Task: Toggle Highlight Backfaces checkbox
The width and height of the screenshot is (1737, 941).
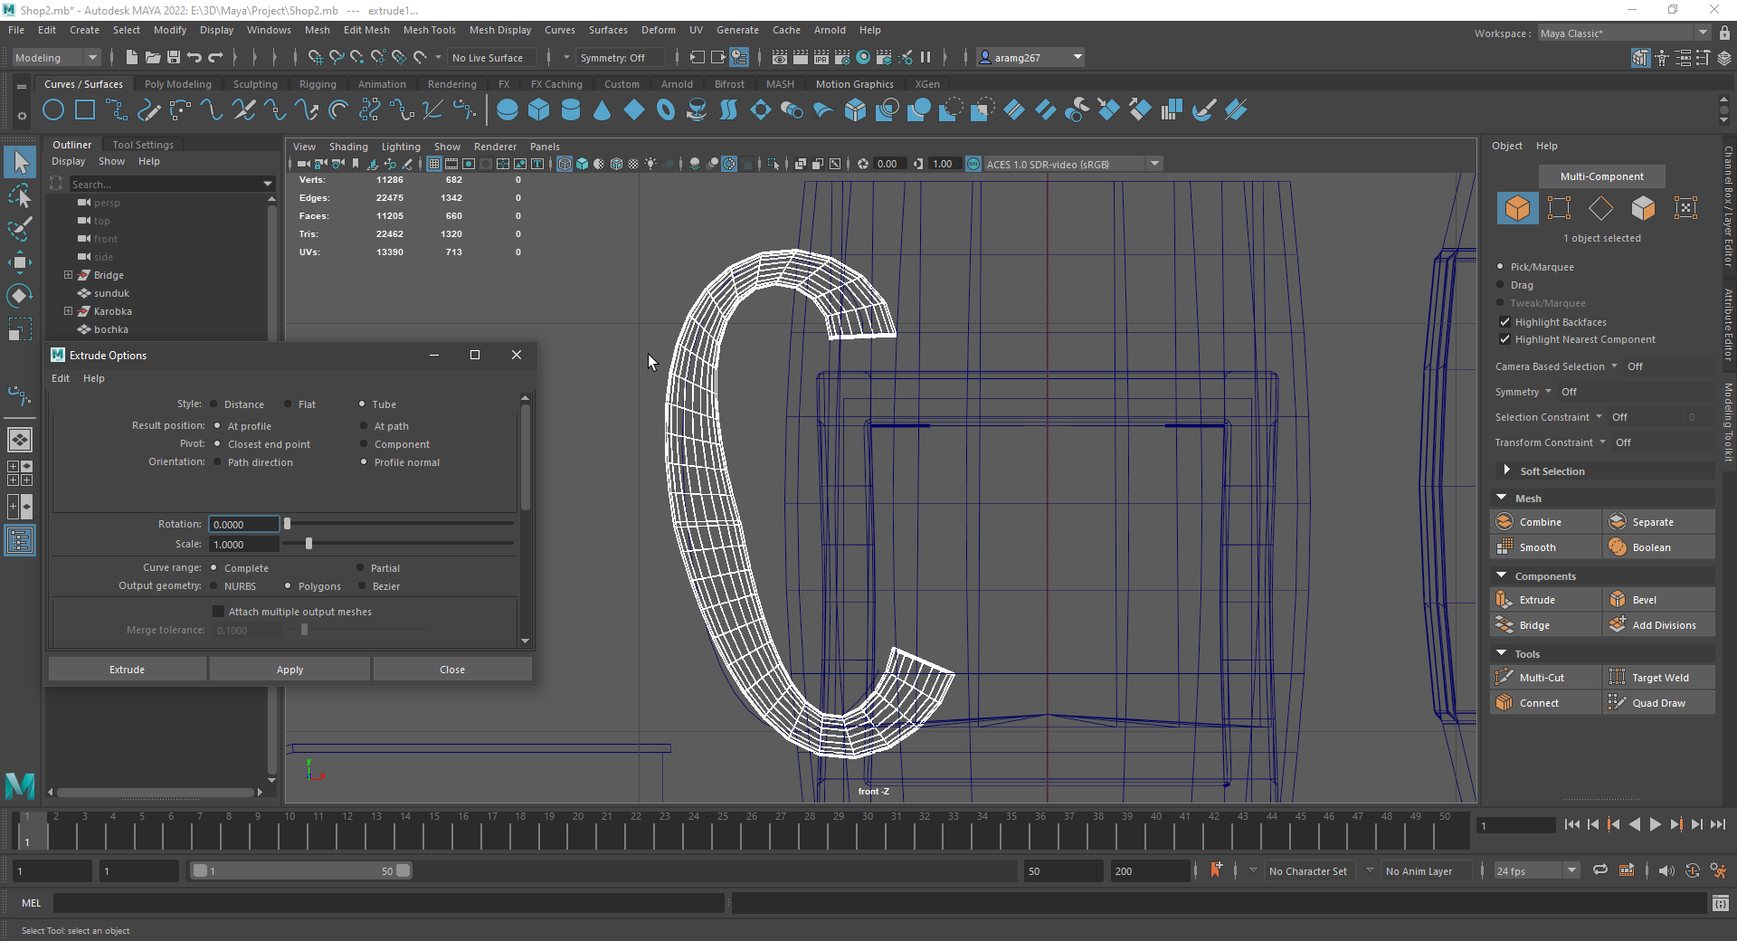Action: coord(1505,322)
